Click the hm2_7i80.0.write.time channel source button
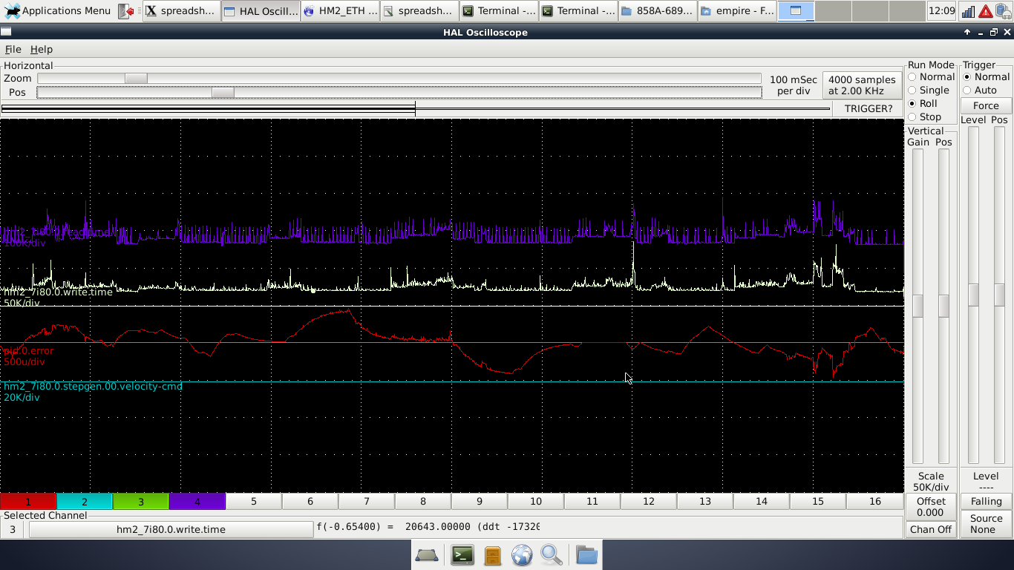 pos(171,529)
